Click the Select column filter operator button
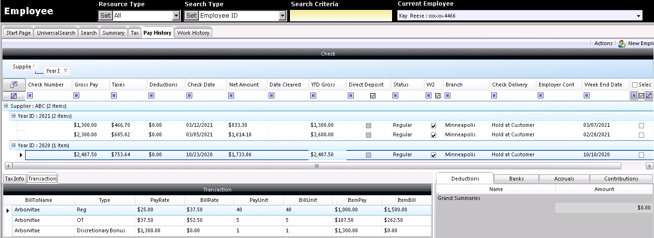The height and width of the screenshot is (238, 654). tap(634, 95)
